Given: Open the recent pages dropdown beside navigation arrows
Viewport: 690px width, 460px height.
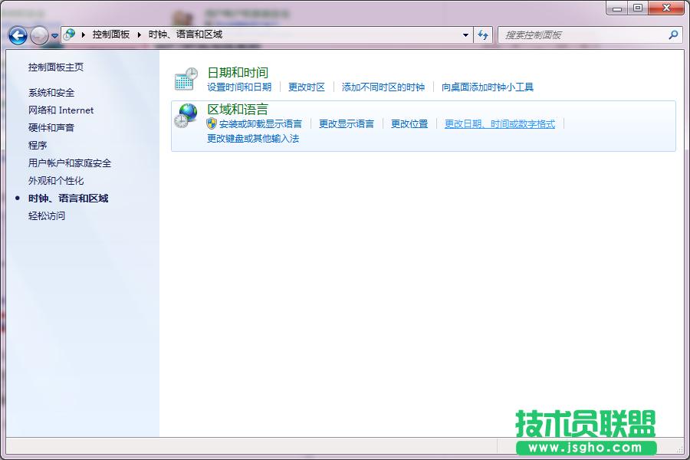Looking at the screenshot, I should click(x=54, y=35).
